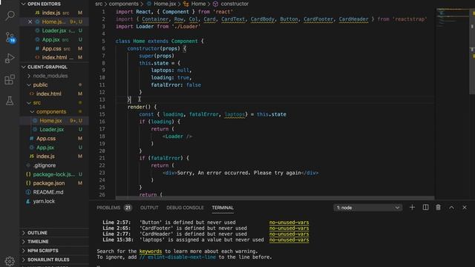Viewport: 475px width, 267px height.
Task: Open no-unused-vars link for laptops warning
Action: (x=289, y=240)
